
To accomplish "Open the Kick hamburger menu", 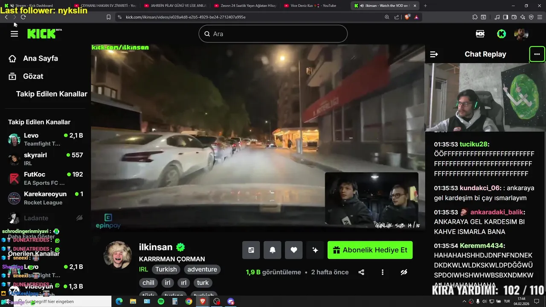I will tap(14, 34).
